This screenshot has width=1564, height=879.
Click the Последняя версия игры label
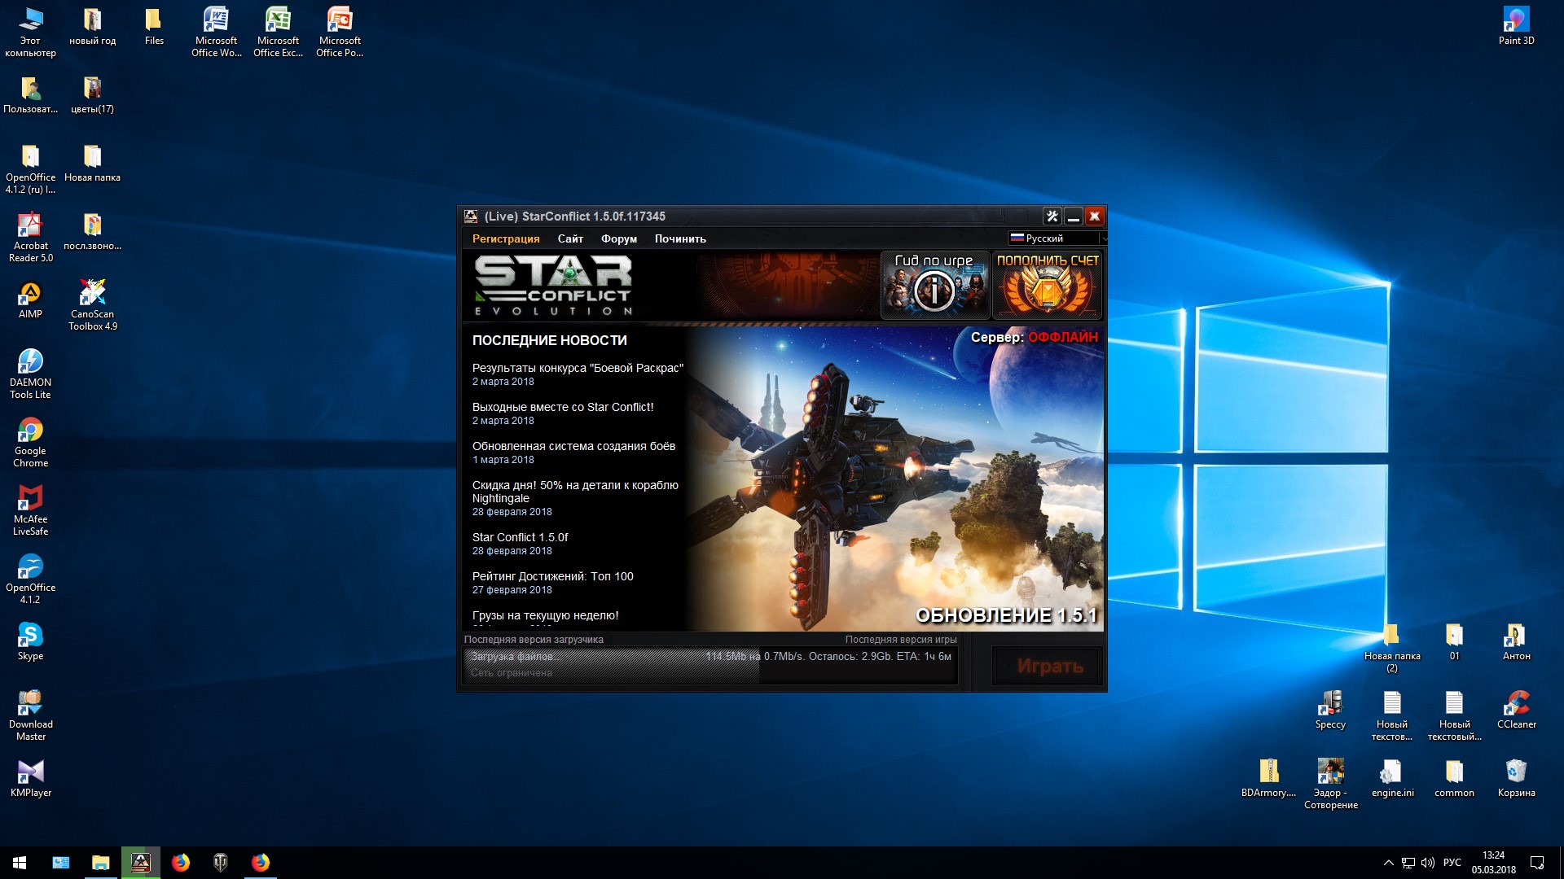(901, 640)
